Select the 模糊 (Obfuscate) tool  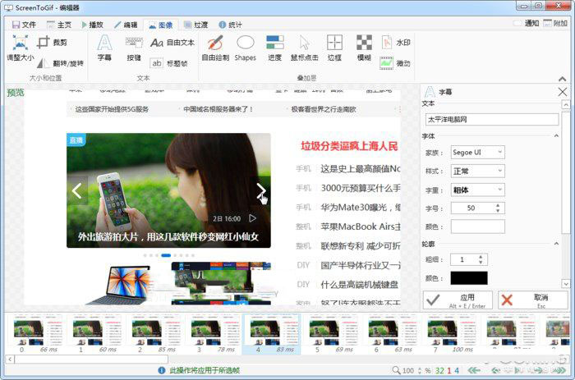tap(364, 48)
